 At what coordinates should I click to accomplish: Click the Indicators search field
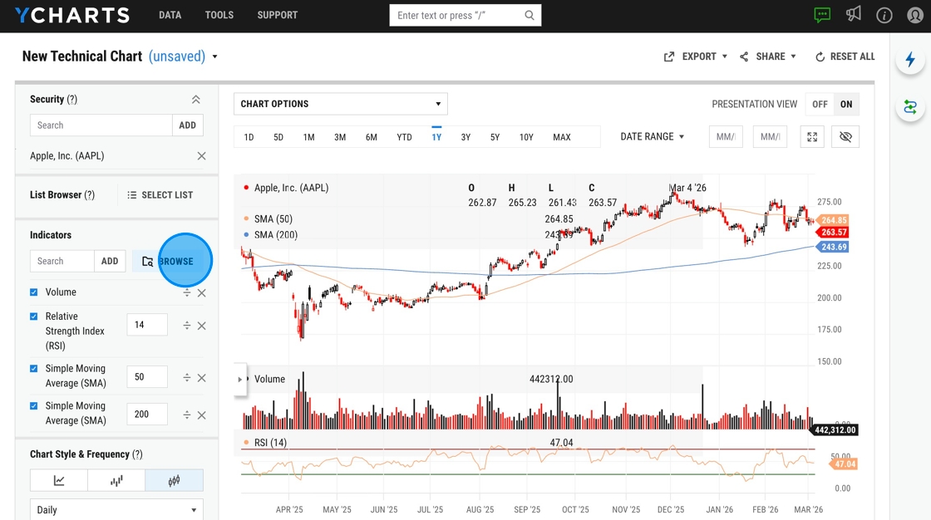click(x=62, y=261)
